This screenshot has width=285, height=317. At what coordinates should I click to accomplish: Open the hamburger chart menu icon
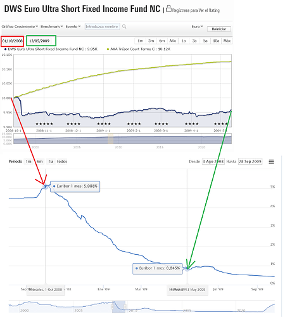click(x=271, y=162)
